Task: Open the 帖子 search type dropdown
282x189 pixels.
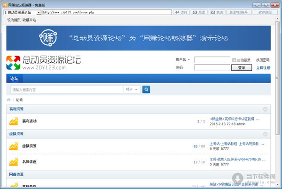Action: 132,90
